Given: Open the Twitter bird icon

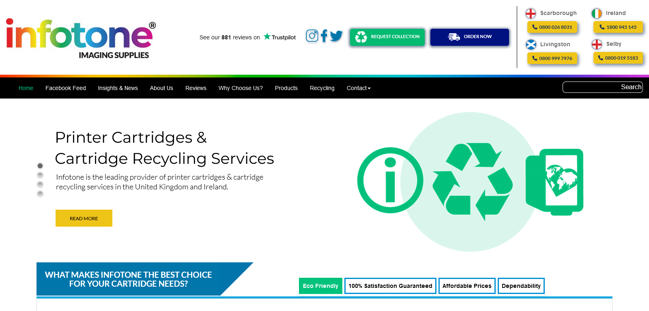Looking at the screenshot, I should point(336,36).
